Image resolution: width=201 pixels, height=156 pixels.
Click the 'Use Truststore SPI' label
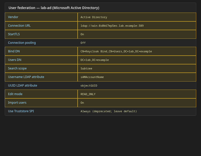(x=21, y=111)
